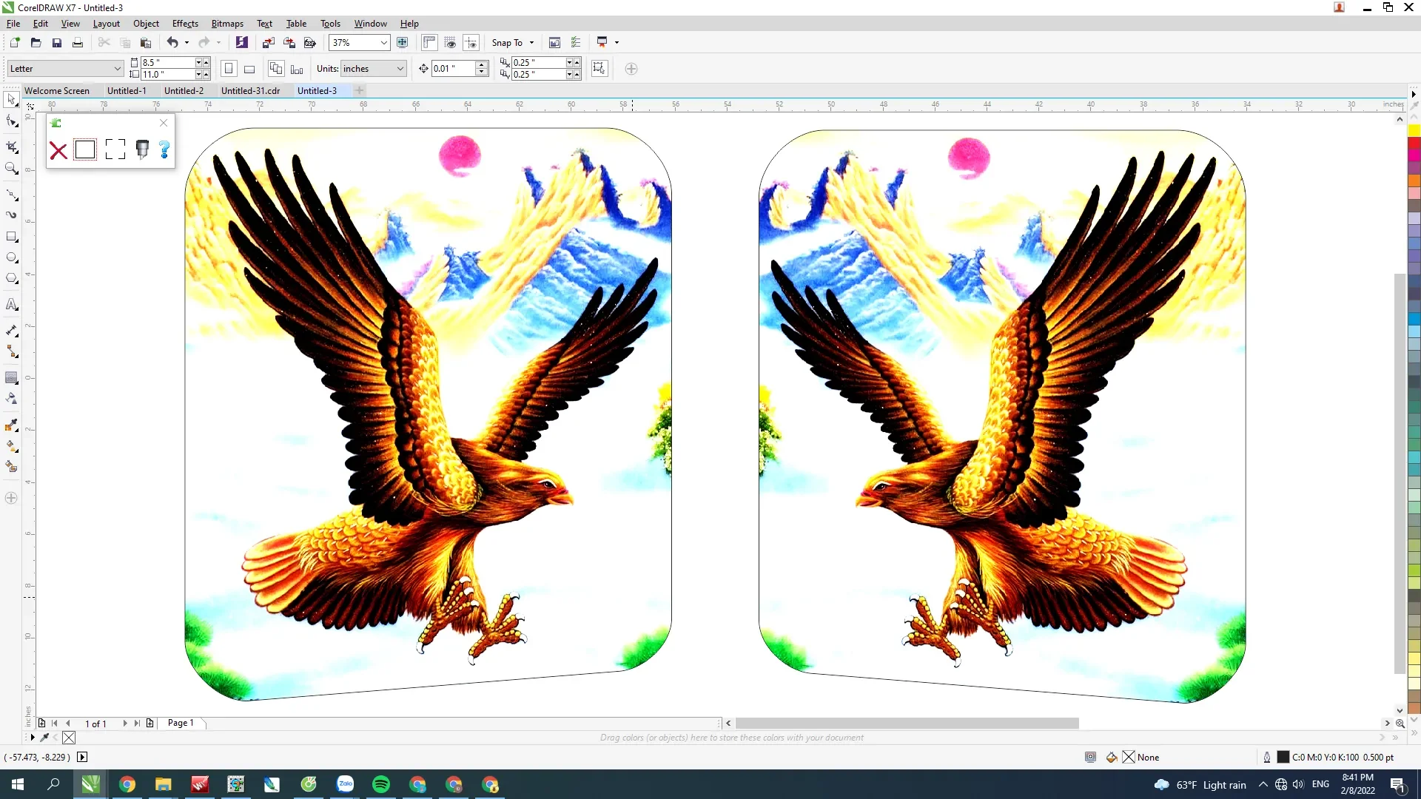
Task: Select the dashed corner-marks icon in floating toolbar
Action: 115,149
